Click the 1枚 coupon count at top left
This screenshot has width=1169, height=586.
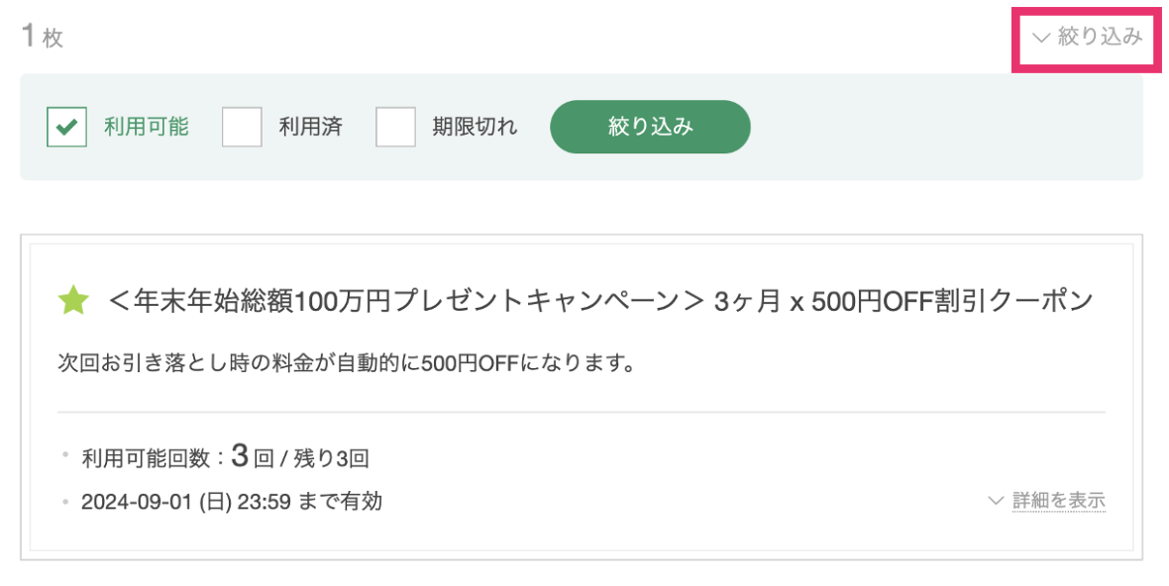click(x=43, y=37)
